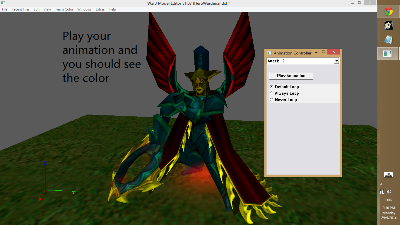Open the anime avatar app in taskbar
The image size is (400, 225).
coord(389,25)
